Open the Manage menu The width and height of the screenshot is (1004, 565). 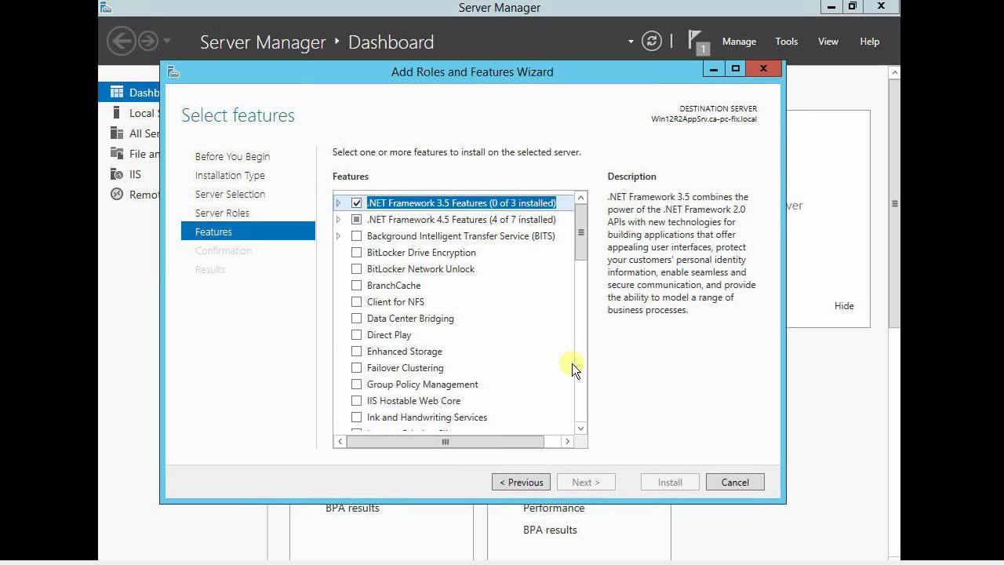pos(739,42)
